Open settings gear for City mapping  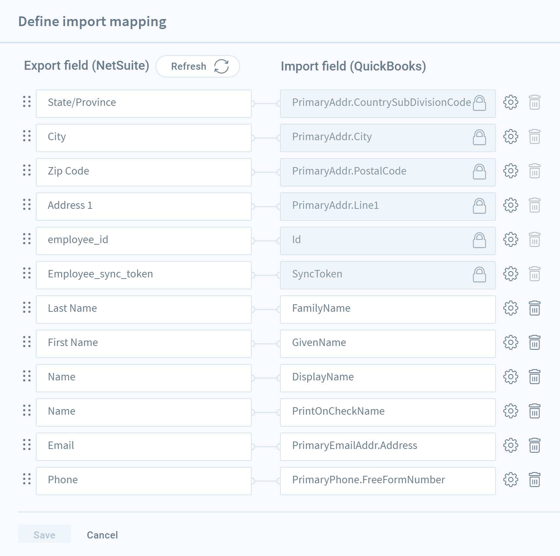coord(511,136)
